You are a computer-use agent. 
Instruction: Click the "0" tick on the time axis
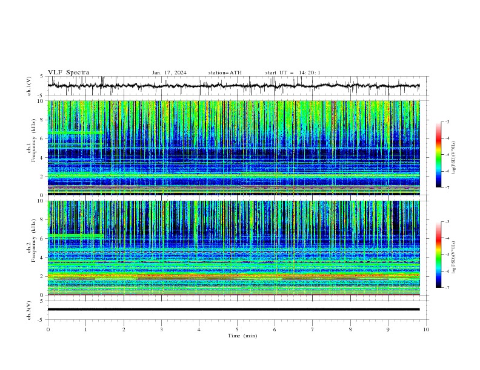48,329
